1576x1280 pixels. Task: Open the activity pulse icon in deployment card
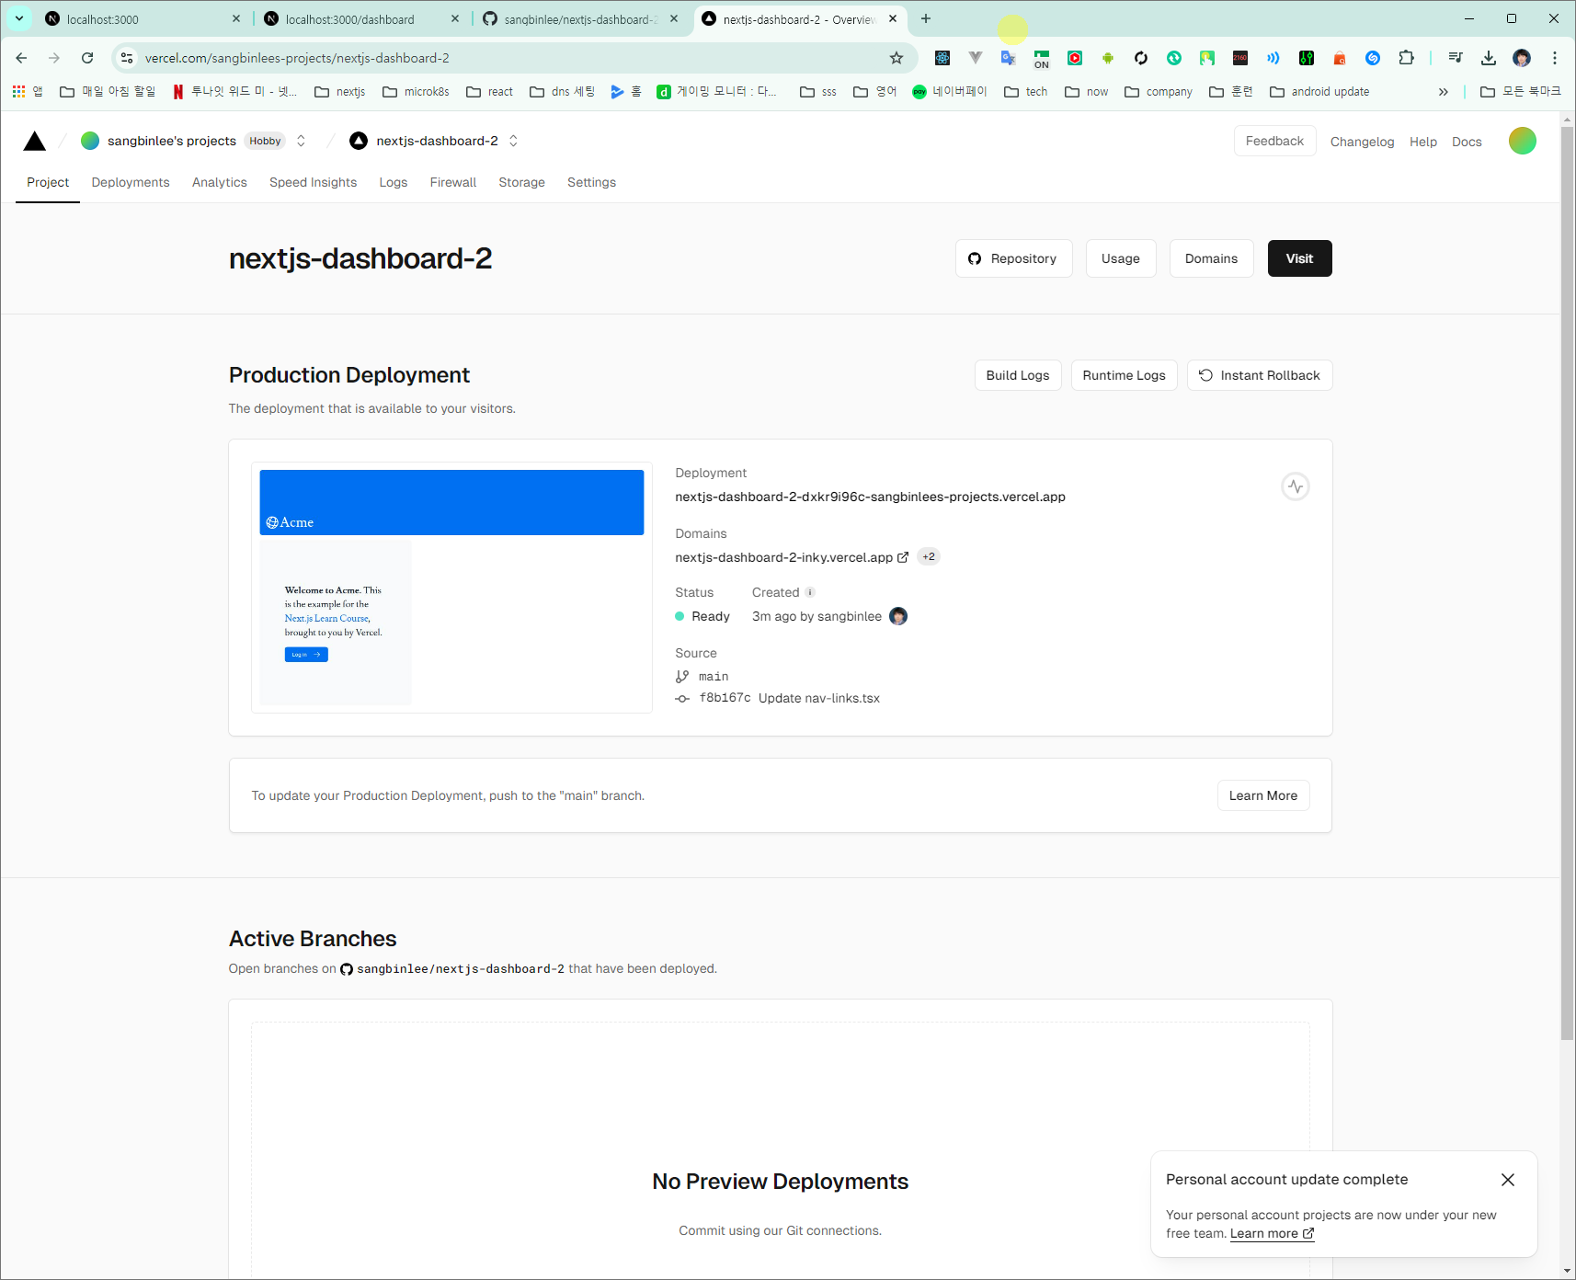point(1296,486)
